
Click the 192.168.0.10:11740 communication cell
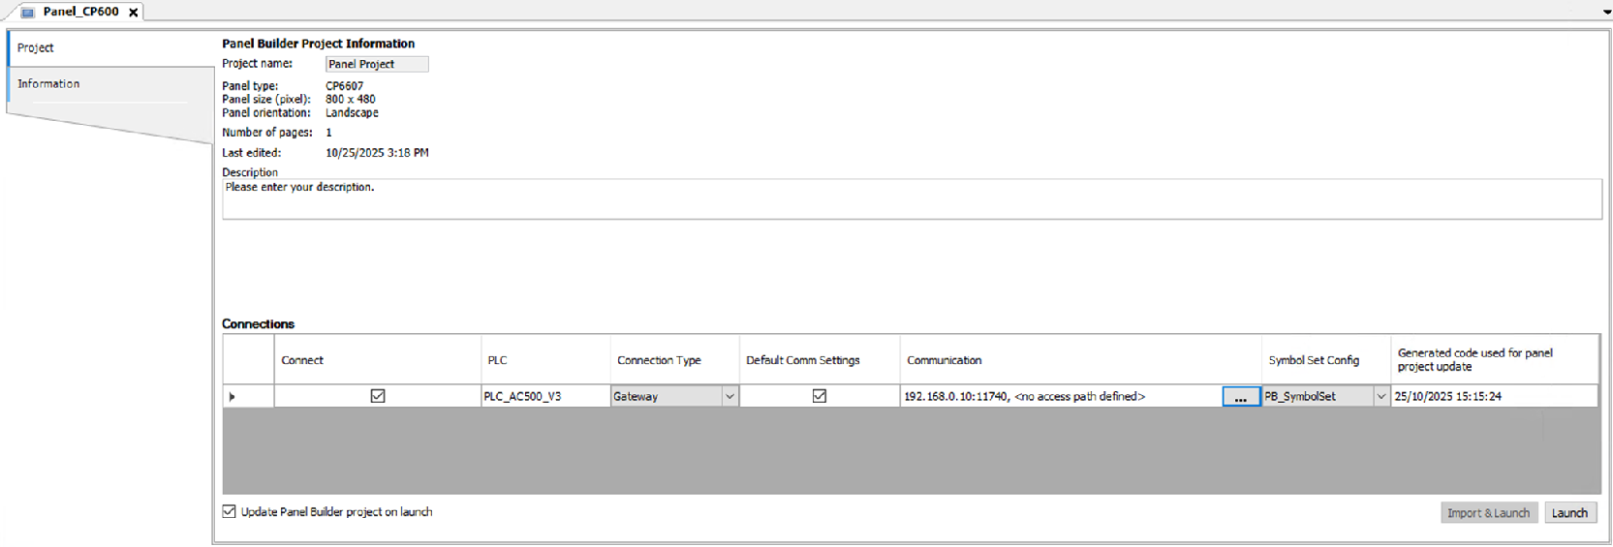pyautogui.click(x=1056, y=396)
